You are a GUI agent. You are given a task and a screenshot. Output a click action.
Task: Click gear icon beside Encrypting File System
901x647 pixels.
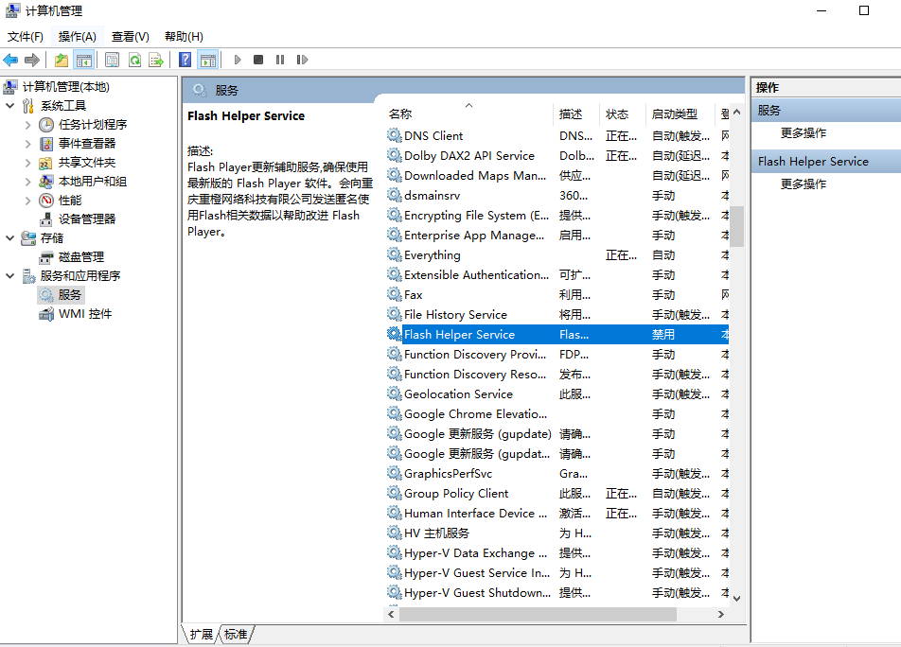pos(394,216)
